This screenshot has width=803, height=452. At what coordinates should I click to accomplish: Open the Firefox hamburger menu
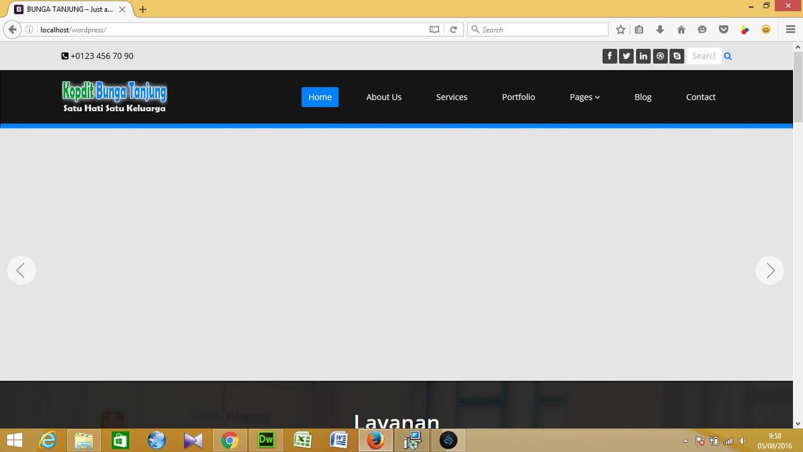[x=790, y=30]
